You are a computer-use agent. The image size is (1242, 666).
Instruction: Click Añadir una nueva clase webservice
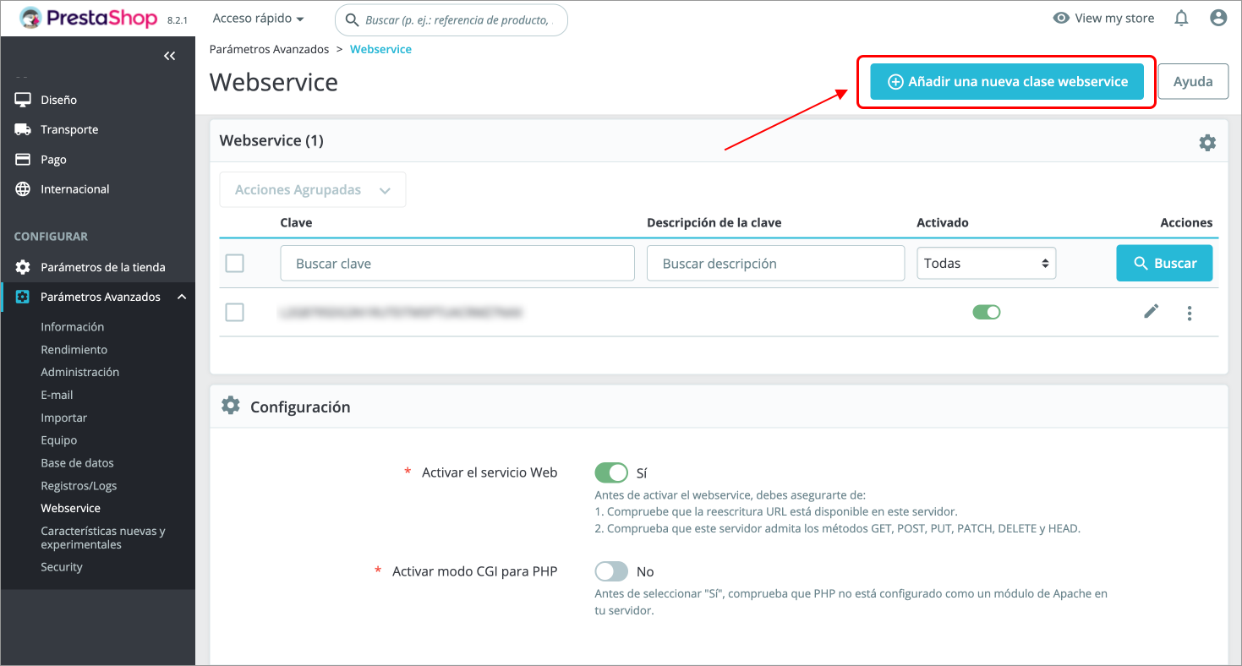tap(1006, 81)
